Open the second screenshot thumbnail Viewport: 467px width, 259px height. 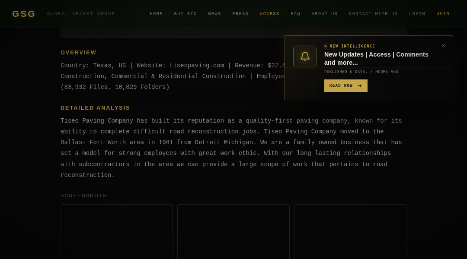point(233,232)
